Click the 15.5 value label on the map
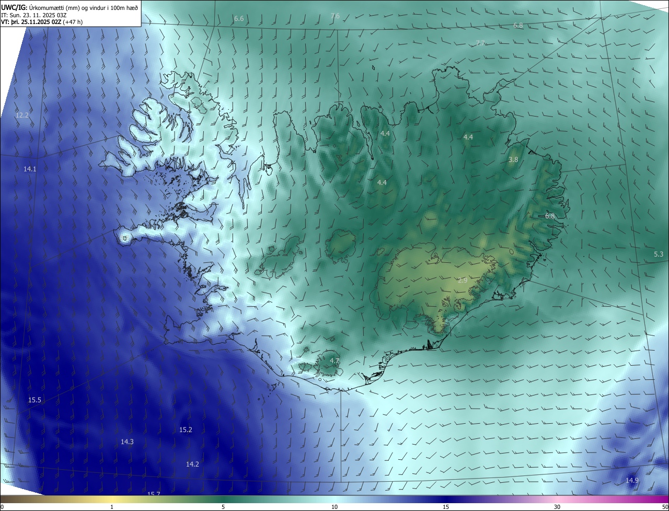Screen dimensions: 669x511 (x=34, y=400)
